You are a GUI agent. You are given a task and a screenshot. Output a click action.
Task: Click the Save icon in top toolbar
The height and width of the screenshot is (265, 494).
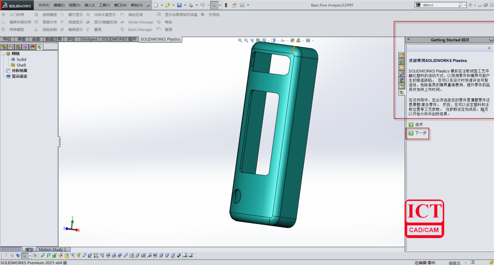(179, 5)
